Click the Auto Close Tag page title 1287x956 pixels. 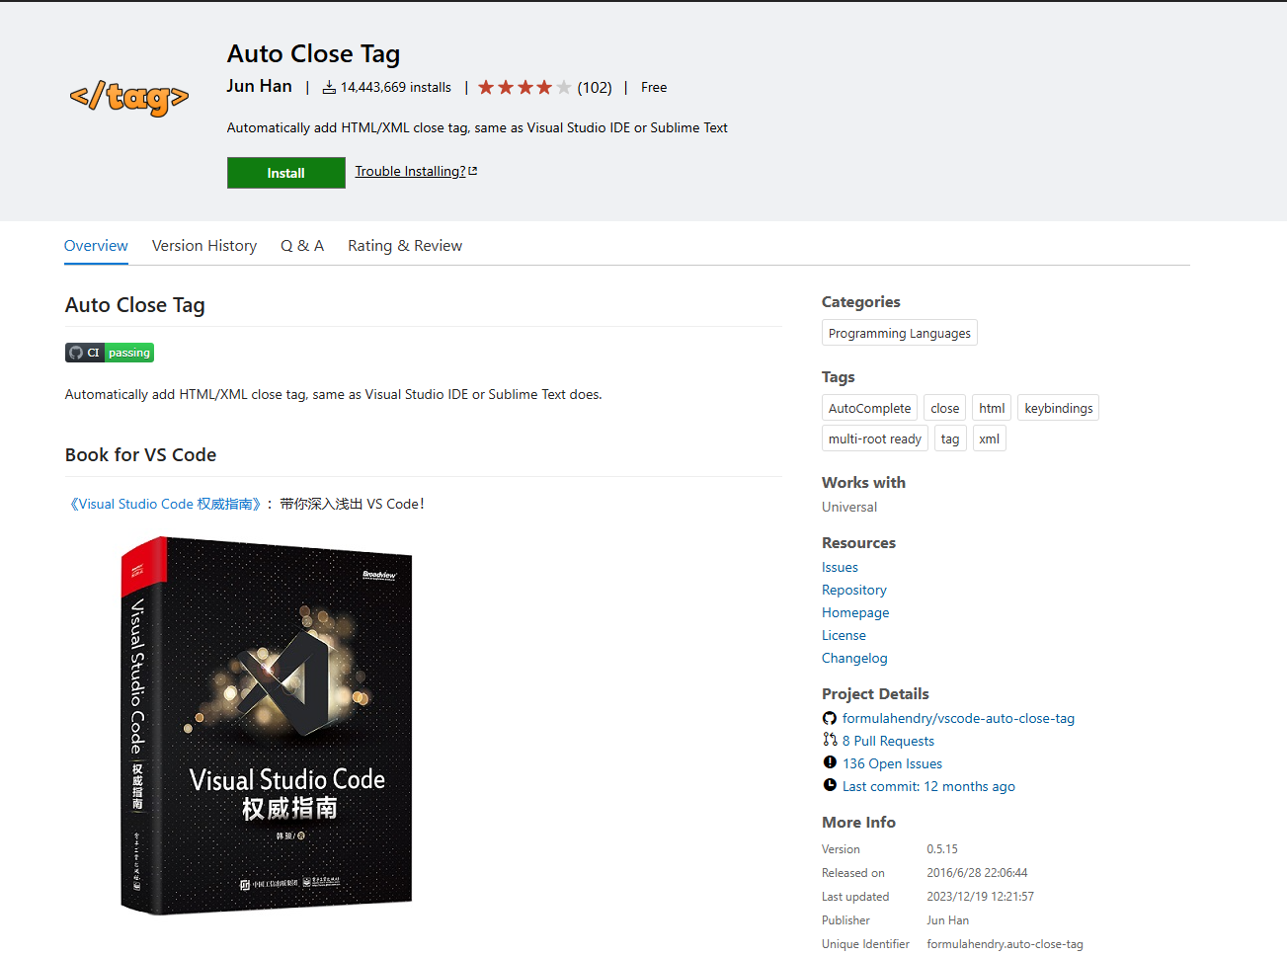tap(313, 53)
